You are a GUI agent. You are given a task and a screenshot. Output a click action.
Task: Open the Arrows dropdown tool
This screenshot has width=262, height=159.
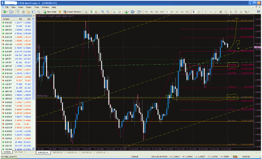[x=247, y=12]
